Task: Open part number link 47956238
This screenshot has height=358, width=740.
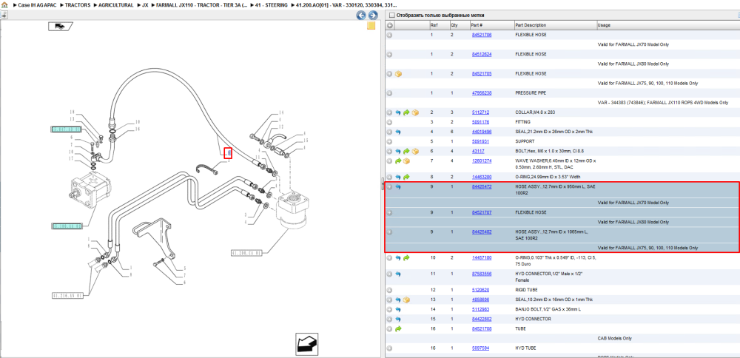Action: tap(482, 93)
